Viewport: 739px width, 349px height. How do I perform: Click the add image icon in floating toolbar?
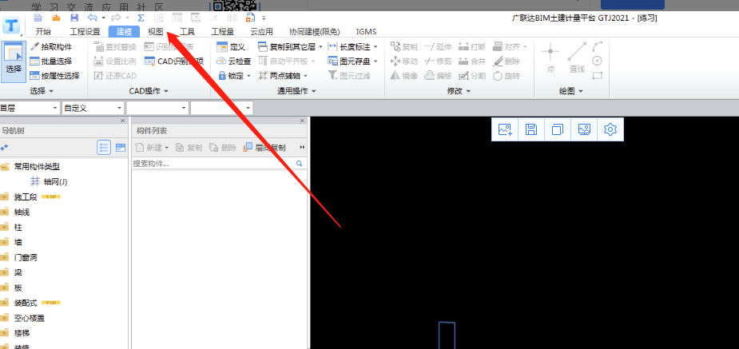505,129
